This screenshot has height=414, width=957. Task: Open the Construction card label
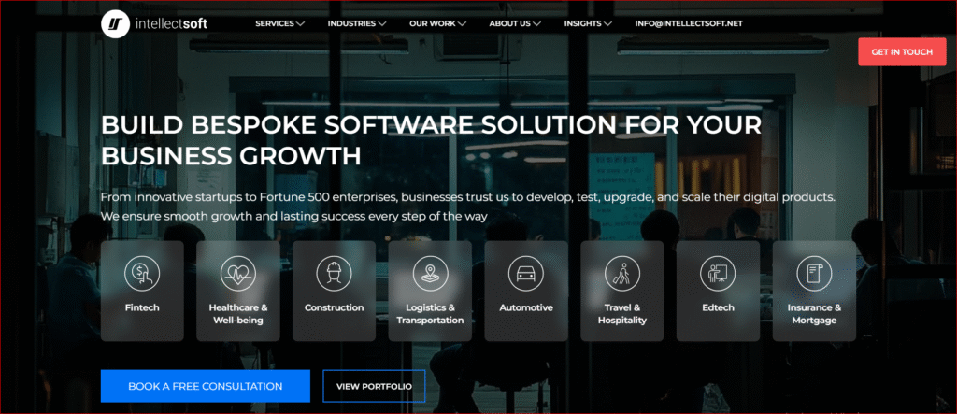coord(334,307)
